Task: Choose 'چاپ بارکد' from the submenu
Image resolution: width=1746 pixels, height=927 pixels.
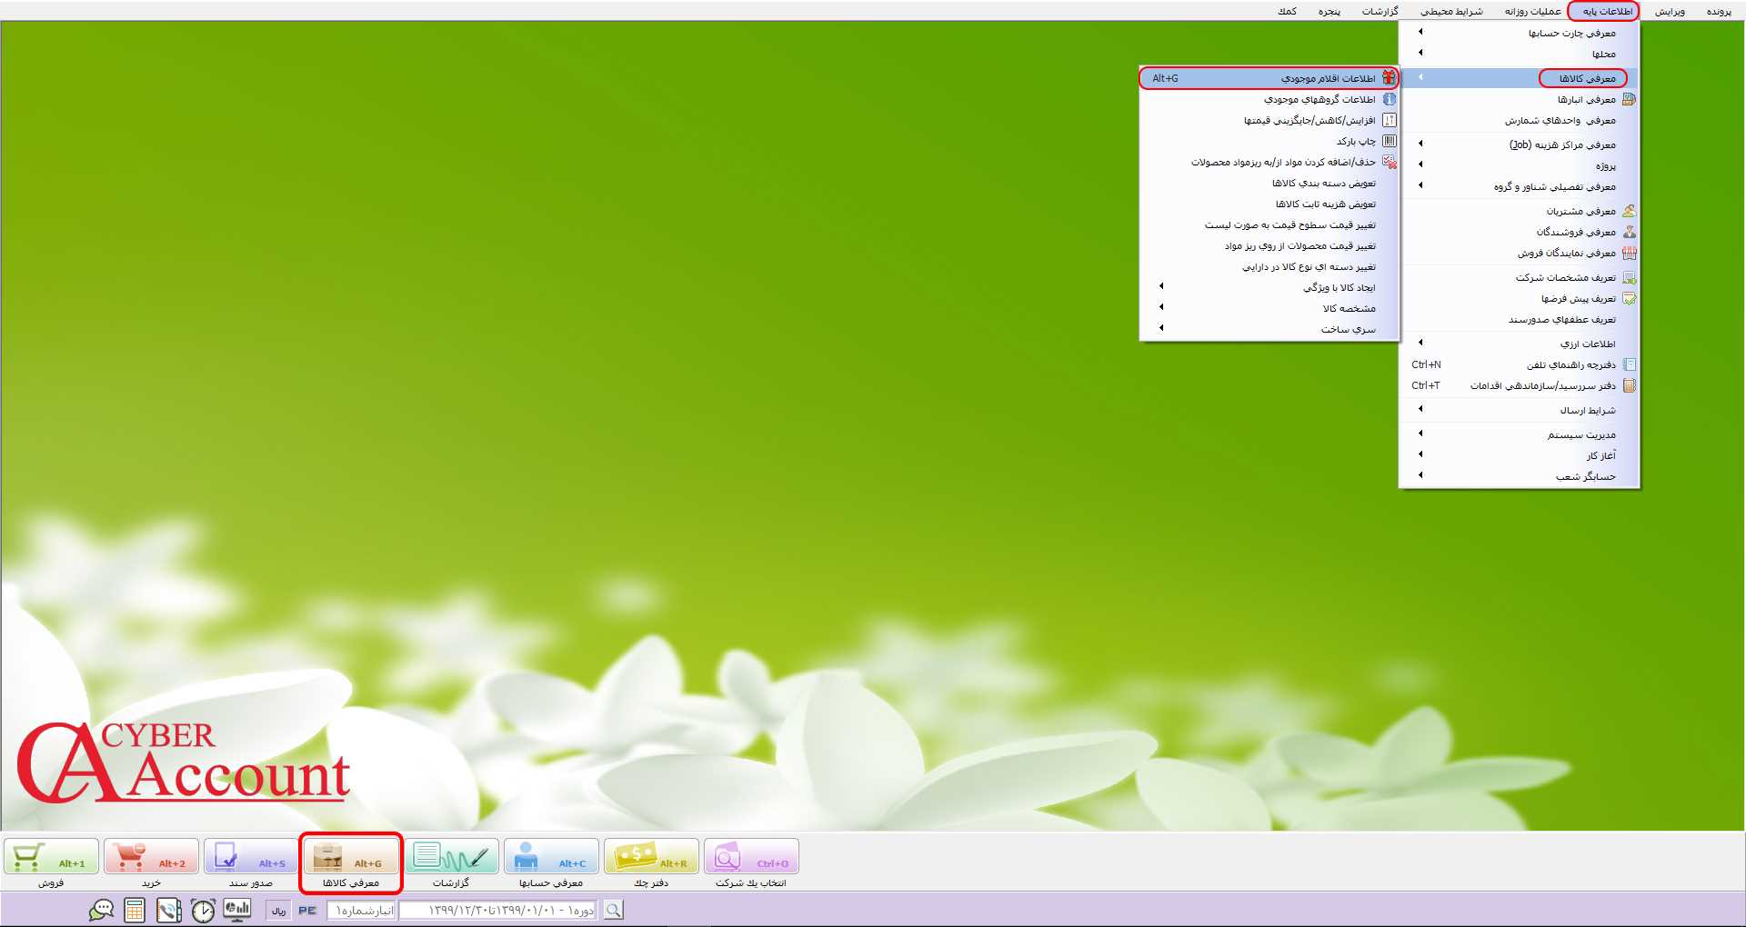Action: tap(1355, 141)
